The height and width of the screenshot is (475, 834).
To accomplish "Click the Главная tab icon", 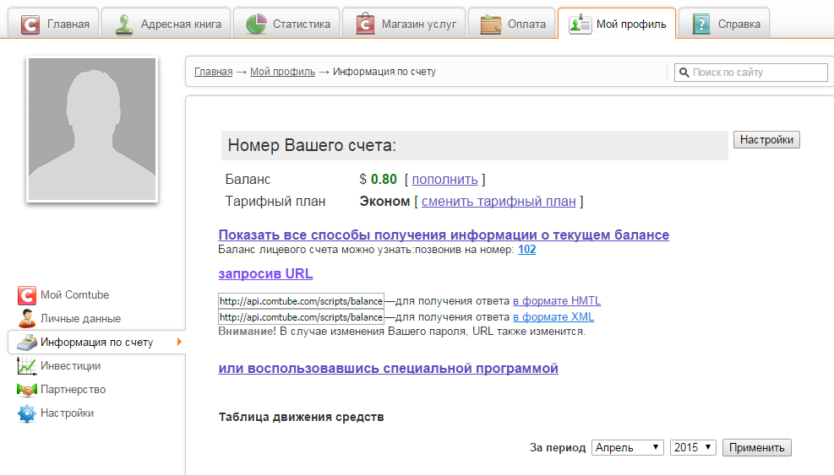I will 30,24.
